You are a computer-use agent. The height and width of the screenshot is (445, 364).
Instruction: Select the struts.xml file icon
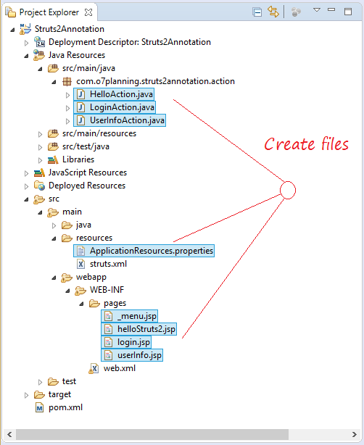[x=81, y=264]
